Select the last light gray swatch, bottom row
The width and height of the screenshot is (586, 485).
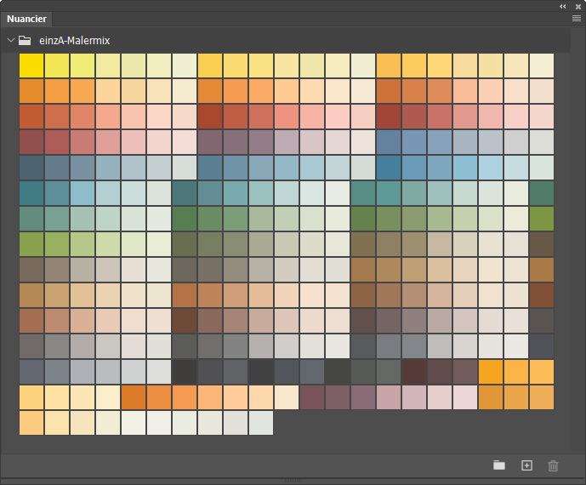261,423
